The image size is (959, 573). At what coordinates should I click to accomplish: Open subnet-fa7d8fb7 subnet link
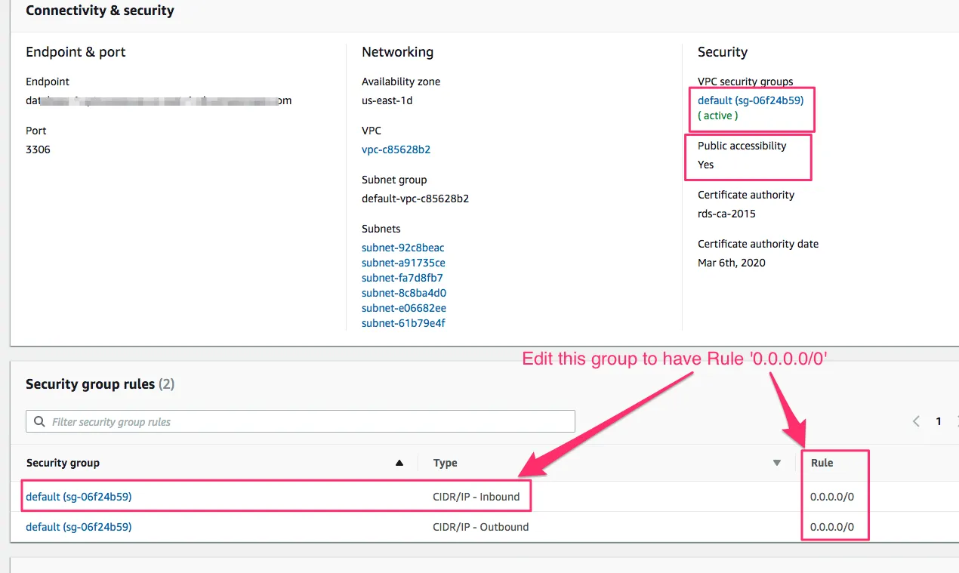click(x=402, y=278)
